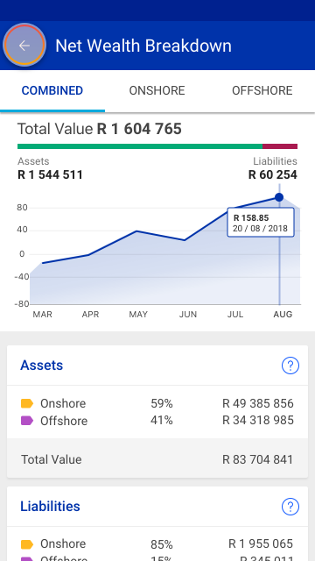Screen dimensions: 315x561
Task: Click the Assets Total Value R 83 704 841 row
Action: 157,459
